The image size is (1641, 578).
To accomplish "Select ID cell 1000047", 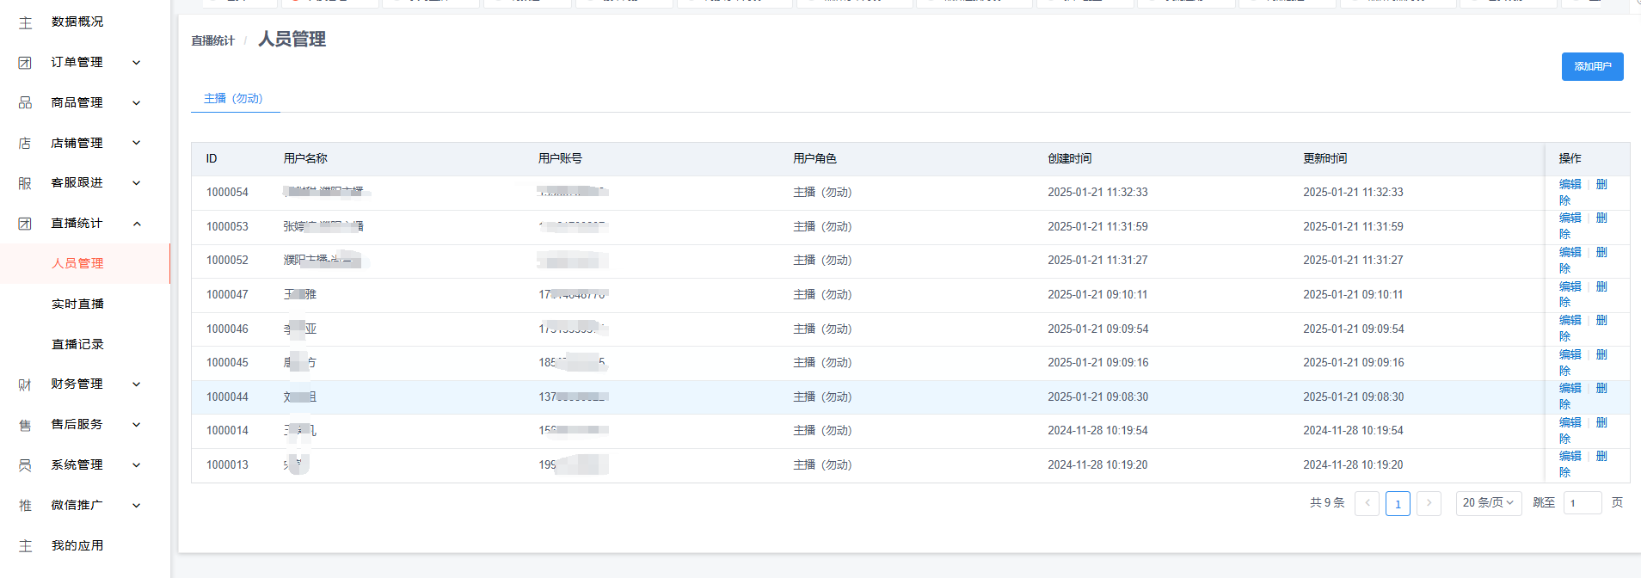I will 227,295.
